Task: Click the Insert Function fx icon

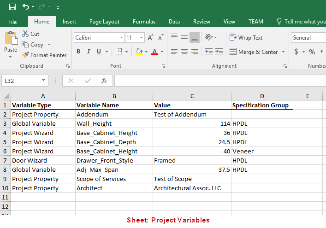Action: click(104, 81)
